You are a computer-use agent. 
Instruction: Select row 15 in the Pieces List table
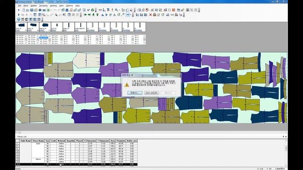point(77,164)
